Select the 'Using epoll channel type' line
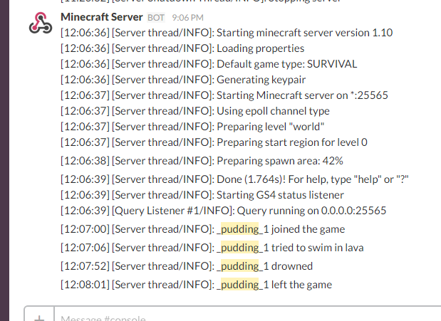The image size is (441, 321). [195, 111]
